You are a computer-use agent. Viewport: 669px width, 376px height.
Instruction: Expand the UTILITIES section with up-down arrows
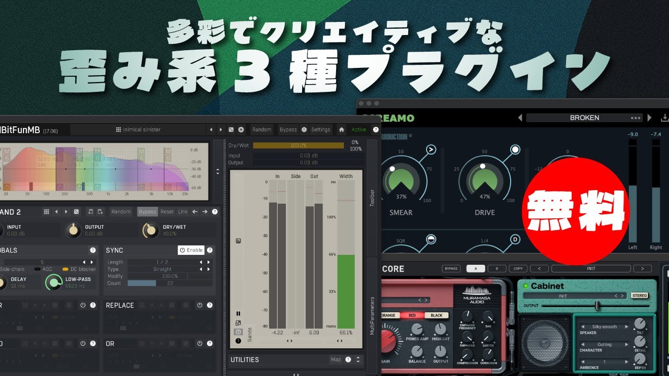358,359
